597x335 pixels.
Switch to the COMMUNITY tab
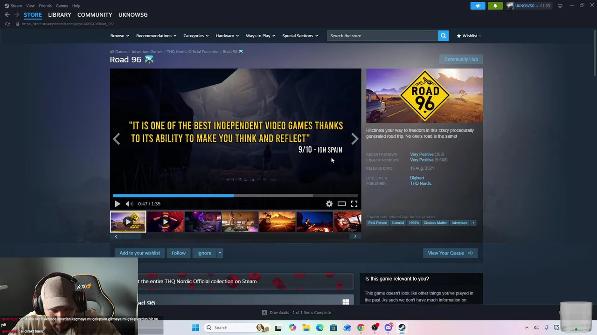pos(95,15)
